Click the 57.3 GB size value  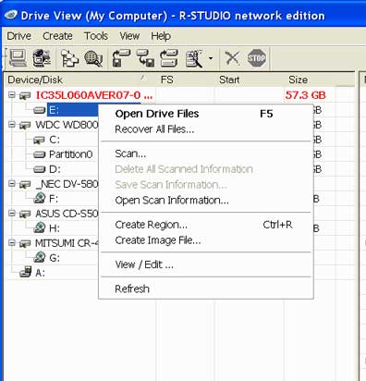(305, 95)
